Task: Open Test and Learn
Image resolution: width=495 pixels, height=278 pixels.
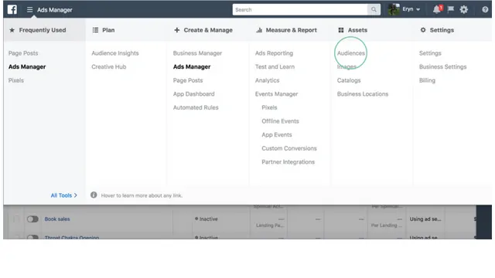Action: click(x=275, y=66)
